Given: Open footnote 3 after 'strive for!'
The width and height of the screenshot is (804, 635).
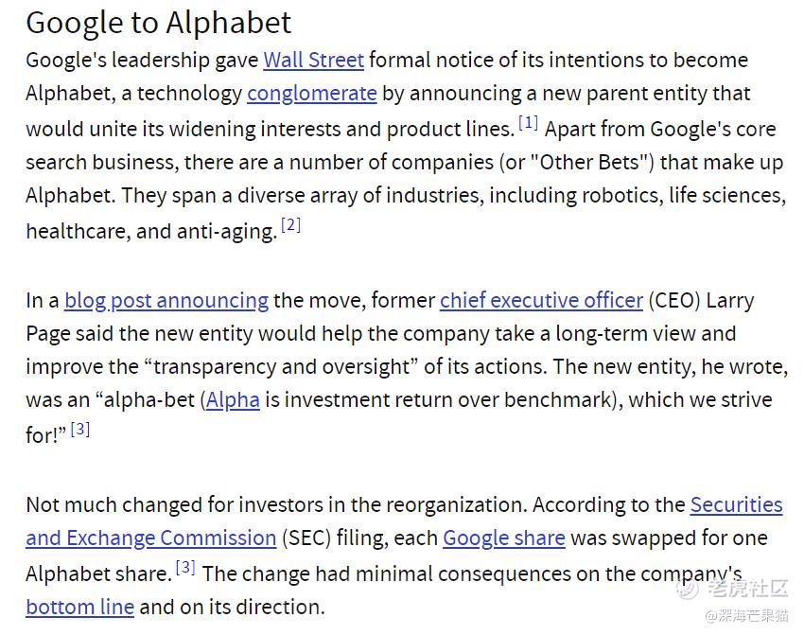Looking at the screenshot, I should click(x=80, y=429).
